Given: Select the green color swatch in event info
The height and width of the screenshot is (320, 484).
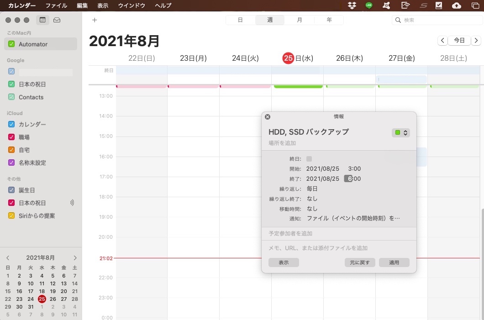Looking at the screenshot, I should 398,132.
